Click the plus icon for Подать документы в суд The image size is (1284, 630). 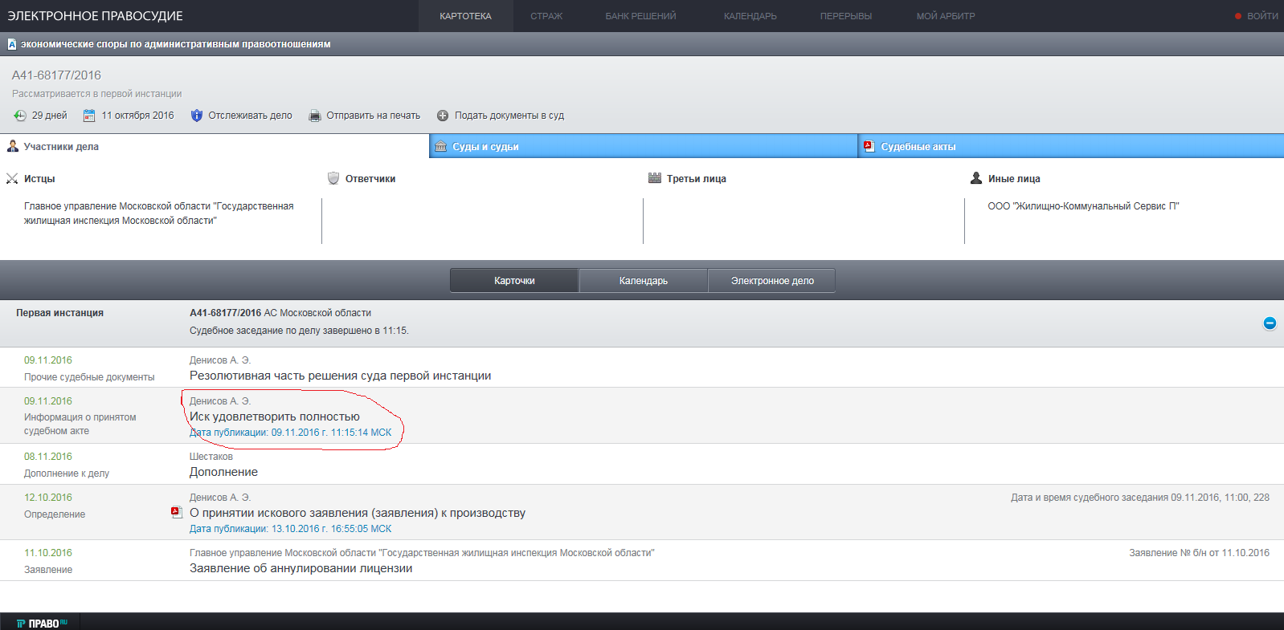[443, 116]
